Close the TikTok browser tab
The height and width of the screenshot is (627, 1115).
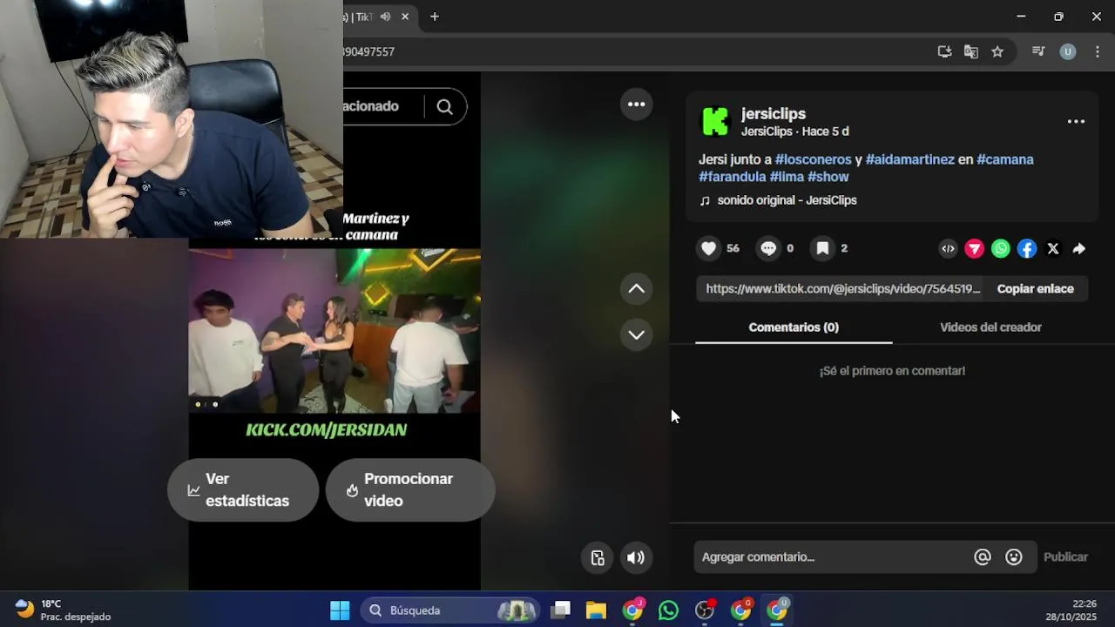pos(407,17)
